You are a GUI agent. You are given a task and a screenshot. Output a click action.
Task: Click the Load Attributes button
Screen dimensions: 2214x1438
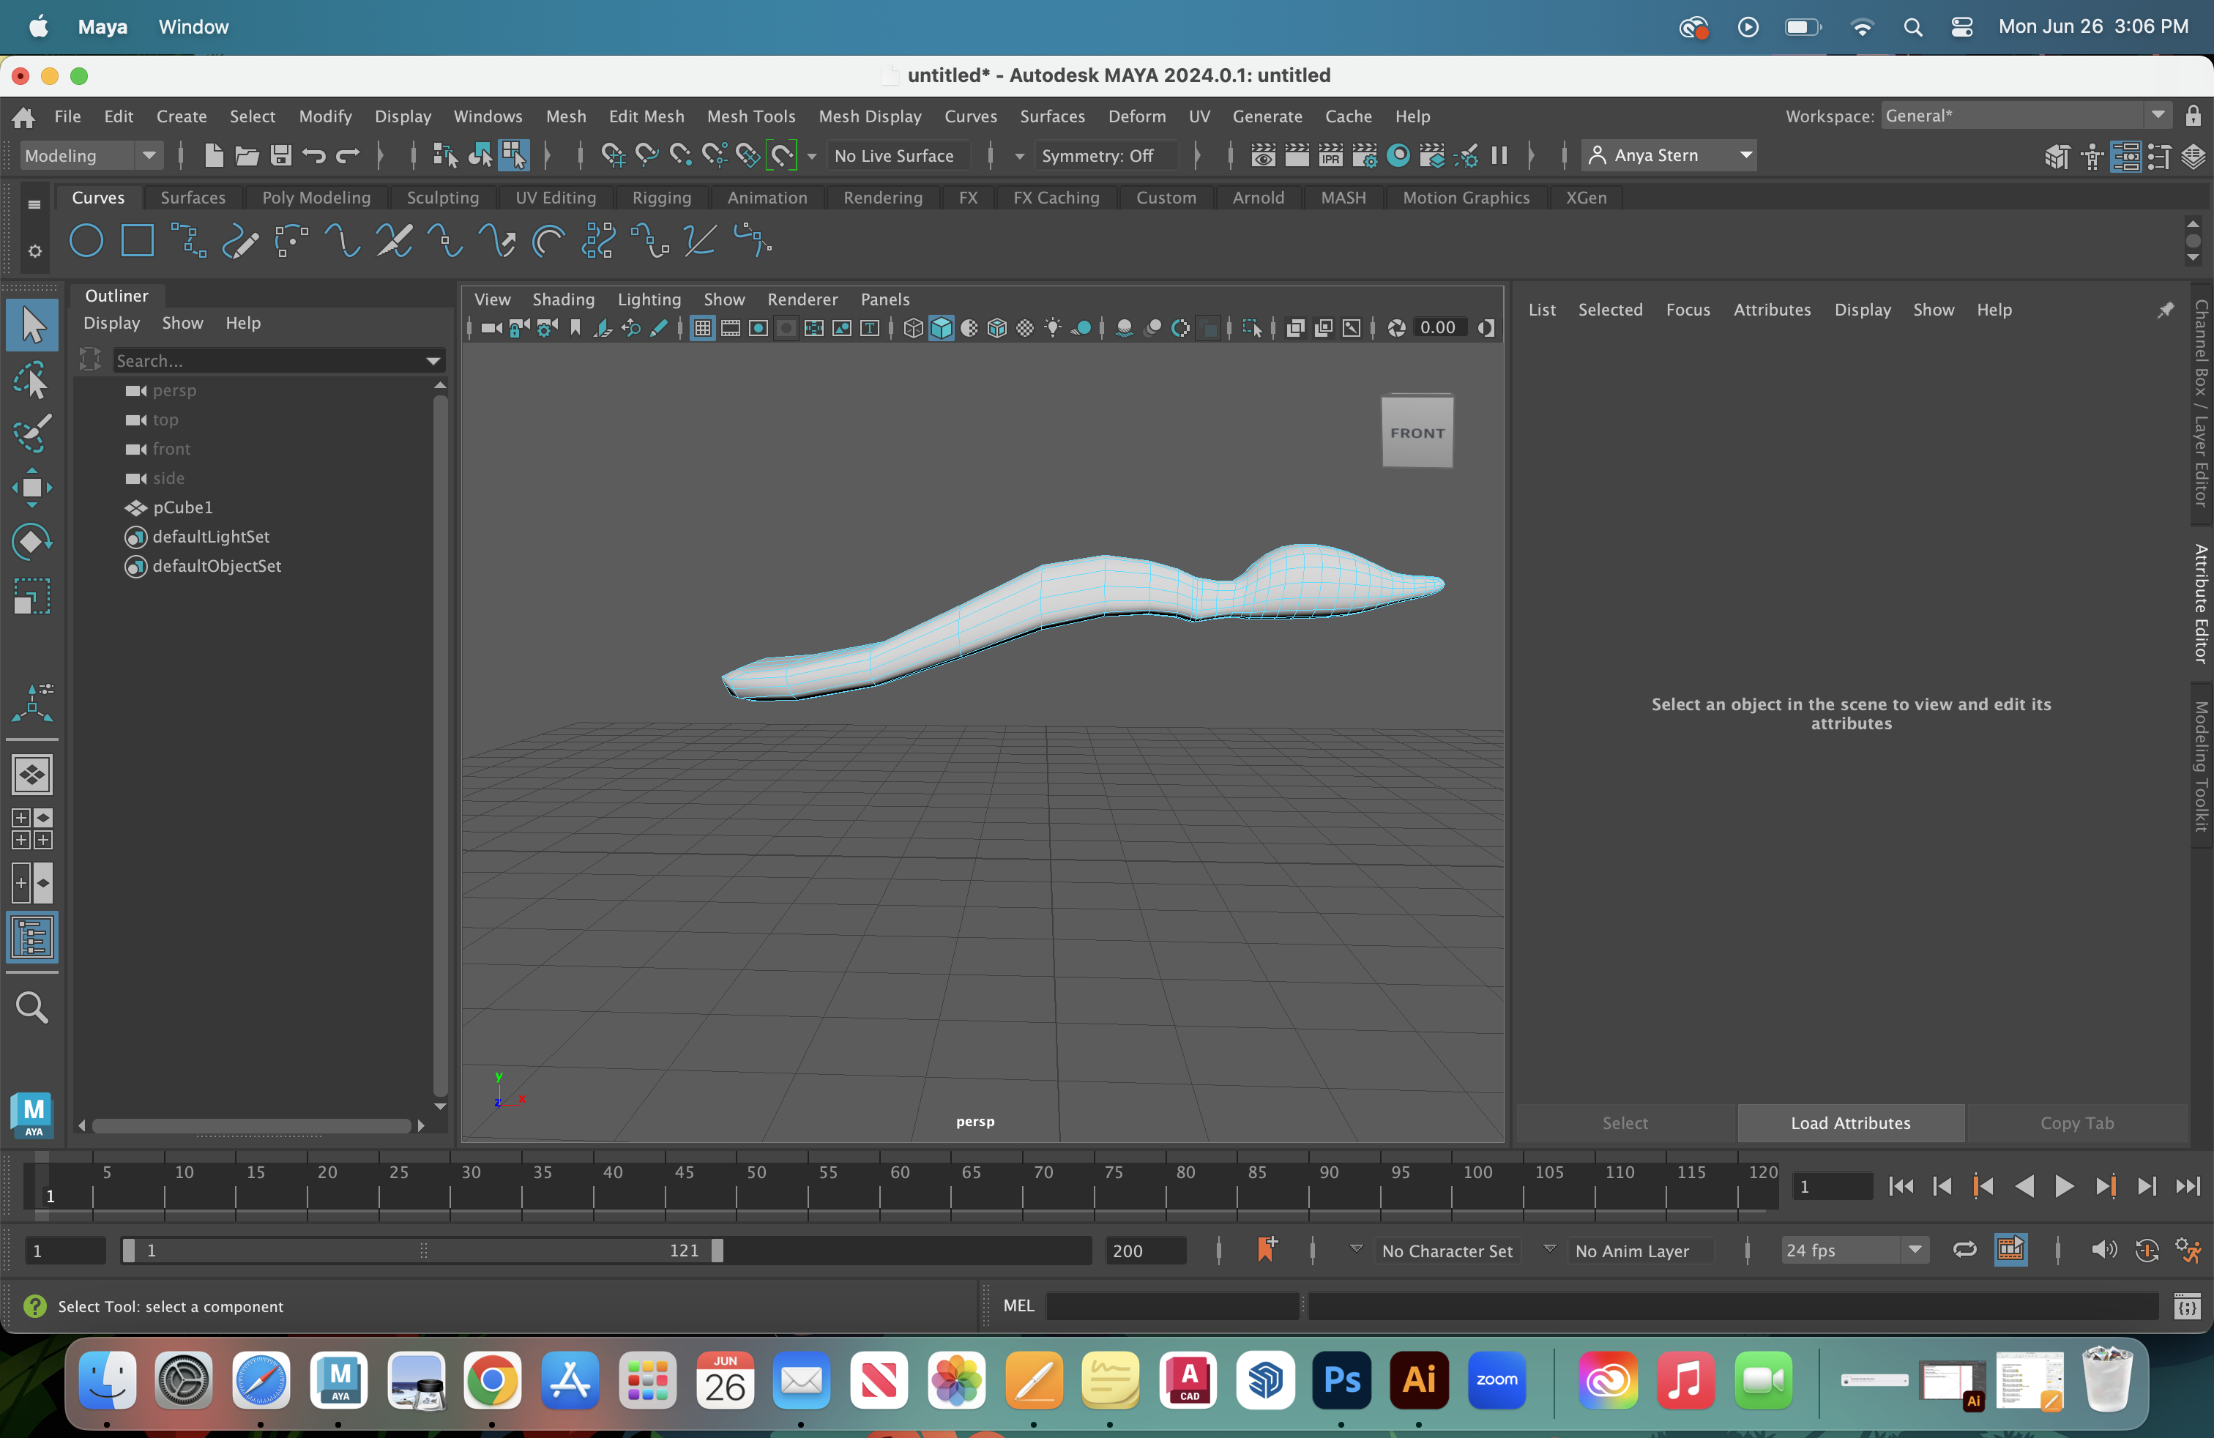[x=1850, y=1122]
